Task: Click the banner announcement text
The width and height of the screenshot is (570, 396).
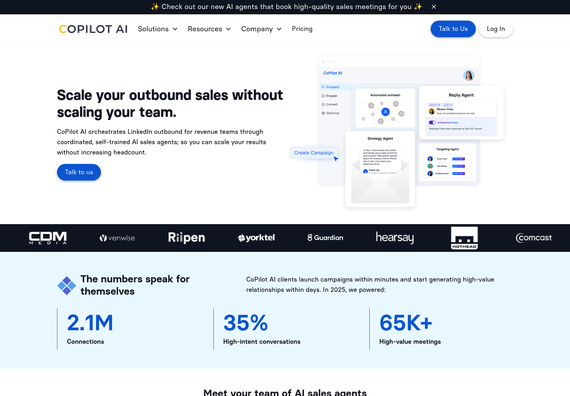Action: click(287, 7)
